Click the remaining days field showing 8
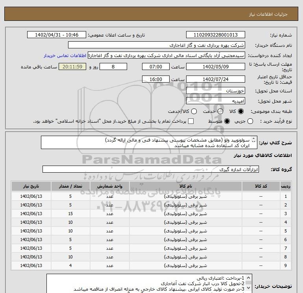Image resolution: width=303 pixels, height=293 pixels. pos(113,66)
